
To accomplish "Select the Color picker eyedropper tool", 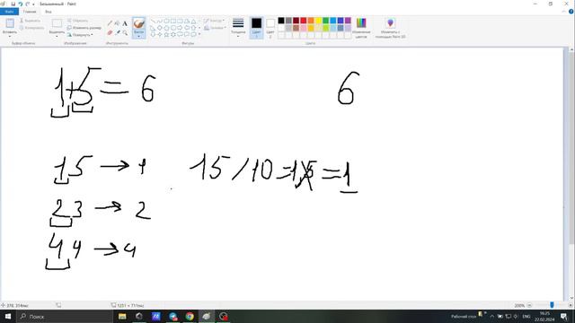I will (x=118, y=32).
